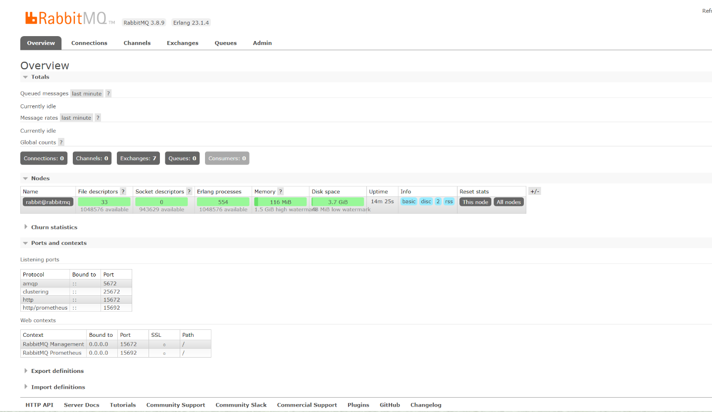Open node rabbit@rabbitmq details
712x412 pixels.
(x=48, y=202)
